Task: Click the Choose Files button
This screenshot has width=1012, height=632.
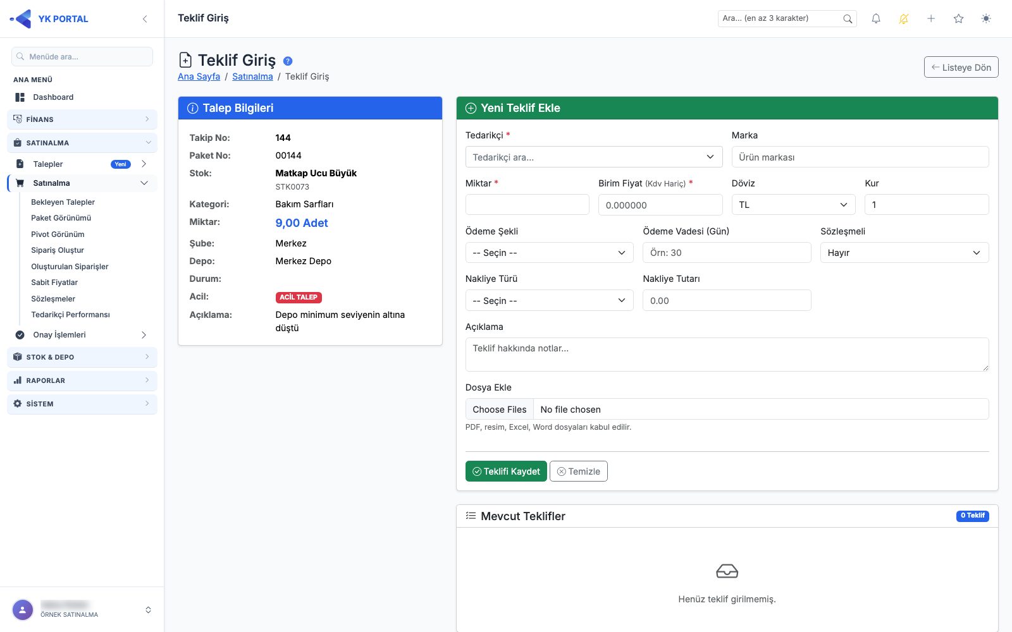Action: point(500,410)
